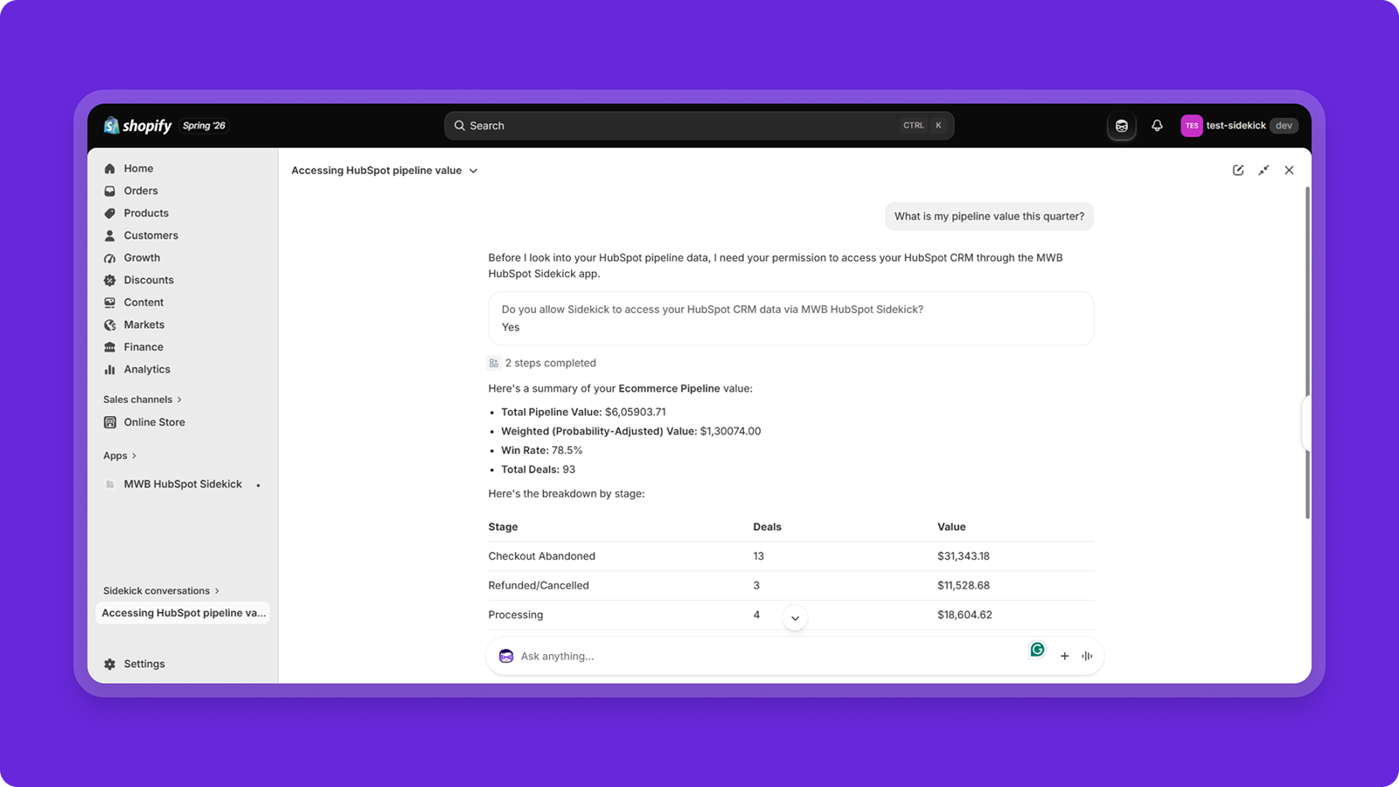Image resolution: width=1399 pixels, height=787 pixels.
Task: Activate the voice input waveform icon
Action: click(x=1087, y=656)
